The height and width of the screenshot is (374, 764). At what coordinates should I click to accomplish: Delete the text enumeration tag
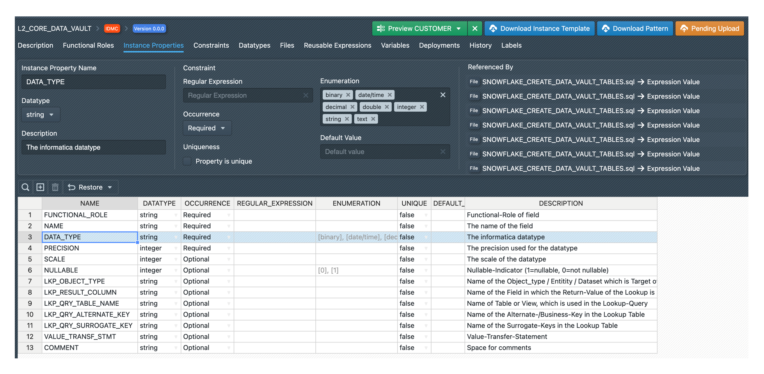[x=373, y=119]
